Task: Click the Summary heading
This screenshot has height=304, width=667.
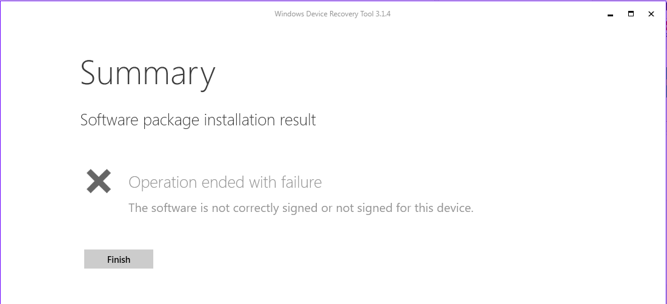Action: point(148,73)
